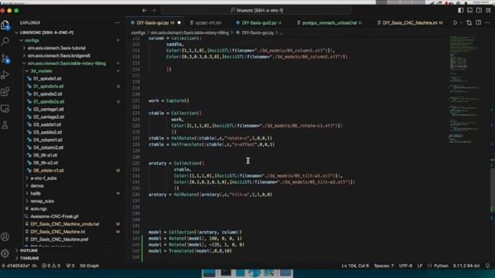Open the Extensions view icon
The width and height of the screenshot is (495, 278).
click(5, 92)
